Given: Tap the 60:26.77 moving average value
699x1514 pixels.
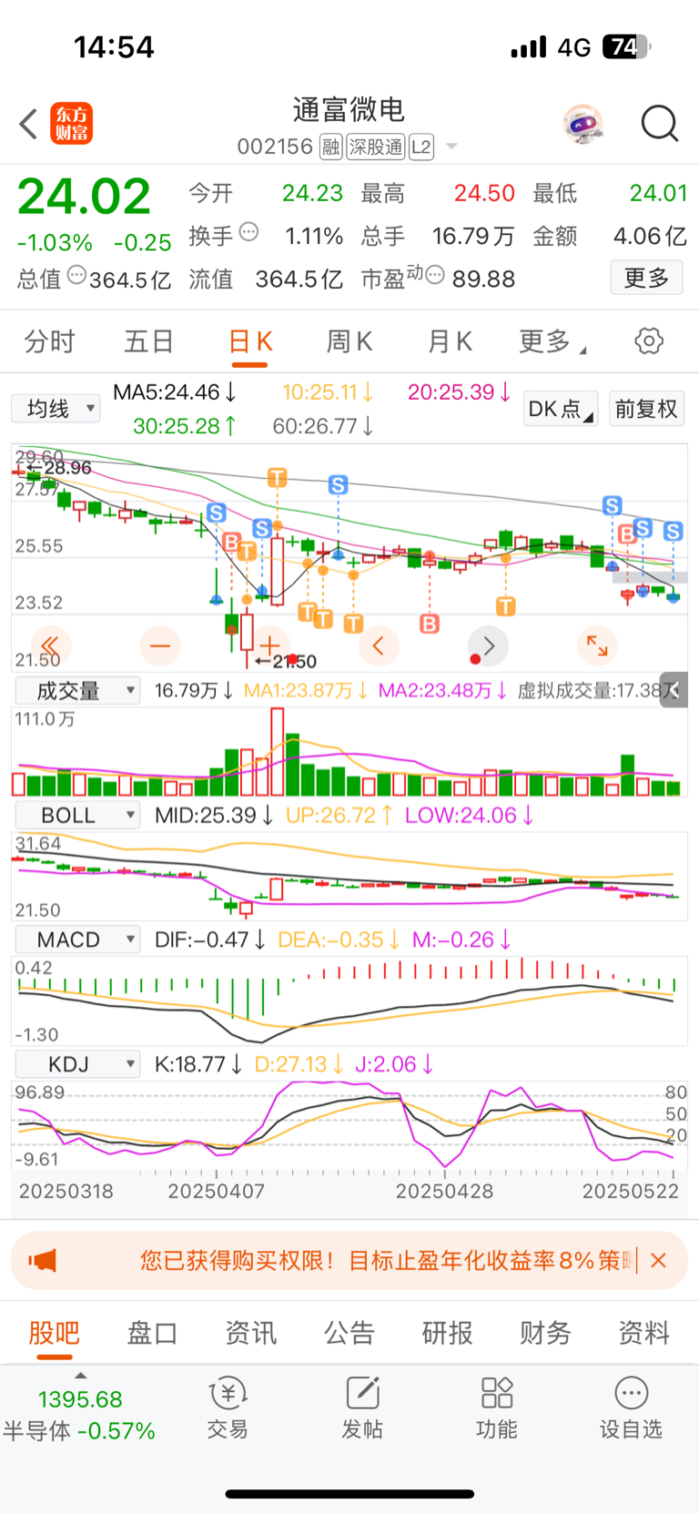Looking at the screenshot, I should tap(323, 426).
